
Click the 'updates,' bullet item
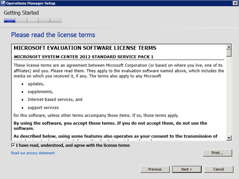pos(36,84)
